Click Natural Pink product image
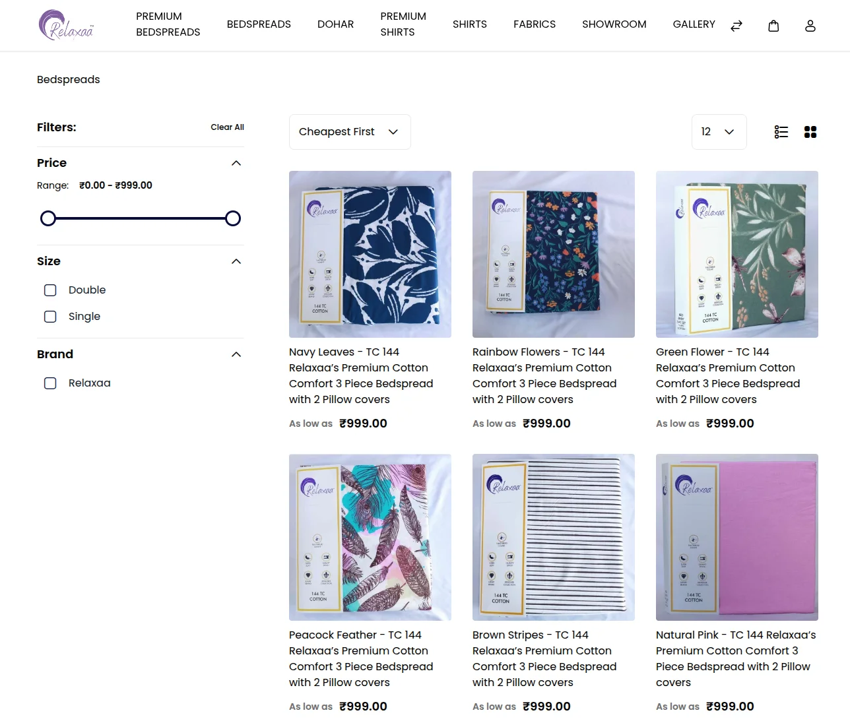 click(737, 538)
